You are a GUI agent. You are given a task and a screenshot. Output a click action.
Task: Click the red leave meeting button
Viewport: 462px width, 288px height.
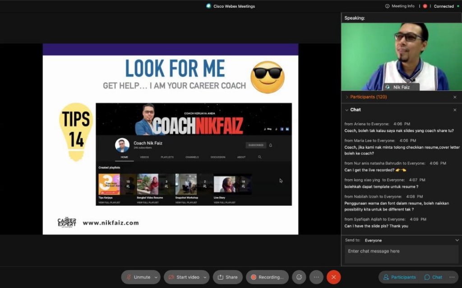pos(333,277)
